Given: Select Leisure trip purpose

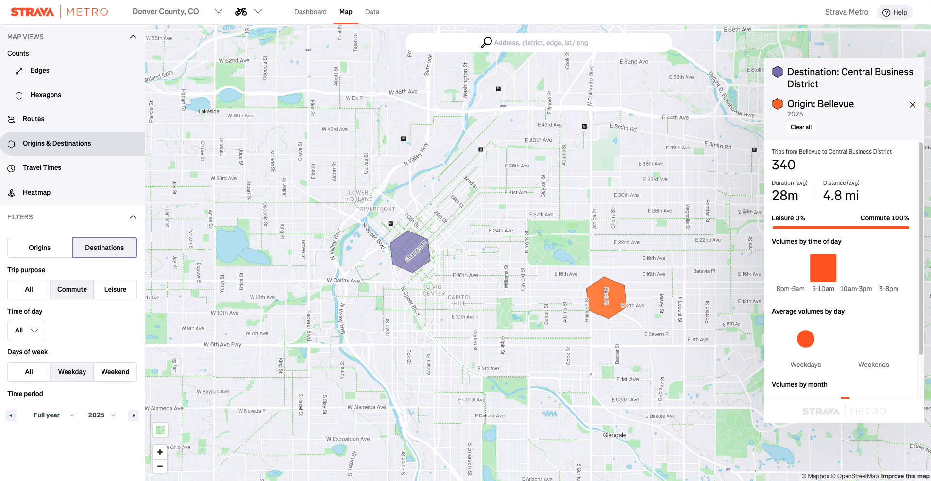Looking at the screenshot, I should [115, 289].
